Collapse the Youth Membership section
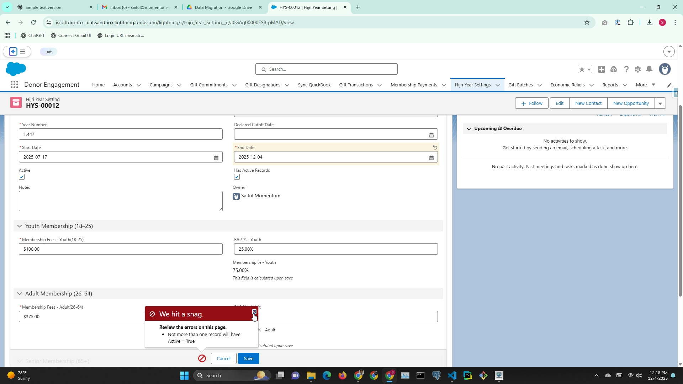The image size is (683, 384). tap(20, 226)
